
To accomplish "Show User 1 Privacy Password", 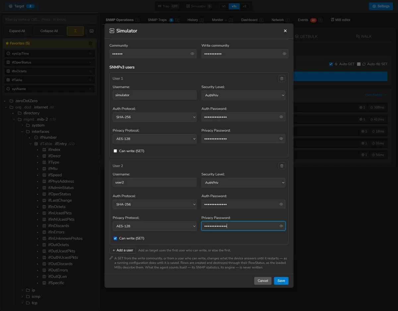I will [281, 139].
